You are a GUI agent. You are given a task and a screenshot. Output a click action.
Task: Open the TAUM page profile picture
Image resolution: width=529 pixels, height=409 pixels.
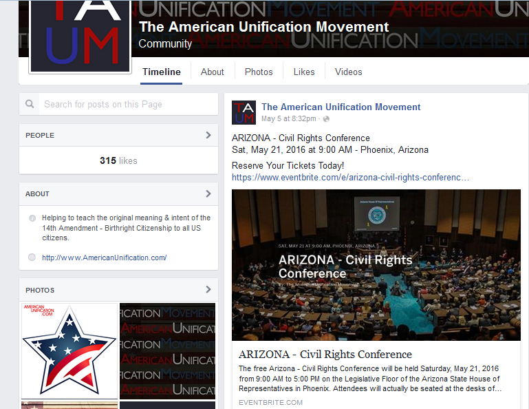coord(80,36)
